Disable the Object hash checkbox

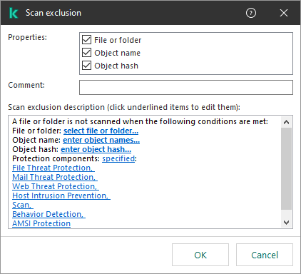[x=86, y=66]
